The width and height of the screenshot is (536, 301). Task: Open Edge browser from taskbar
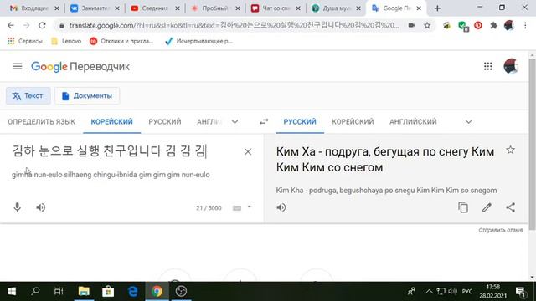click(x=132, y=291)
